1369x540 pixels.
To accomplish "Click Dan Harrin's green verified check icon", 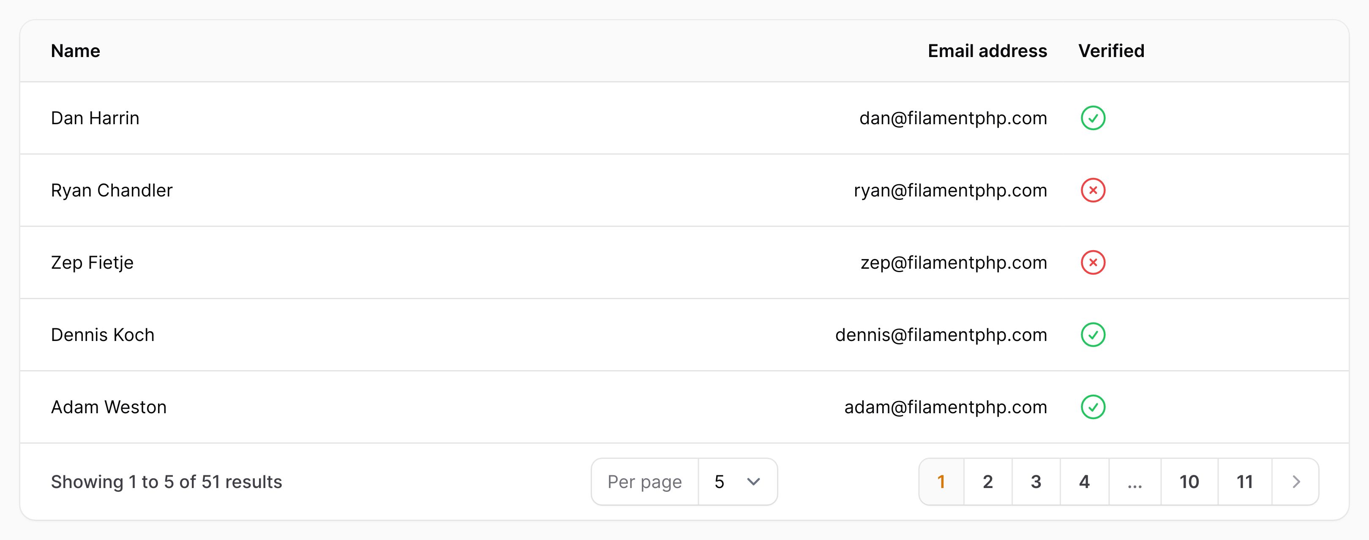I will click(1093, 118).
